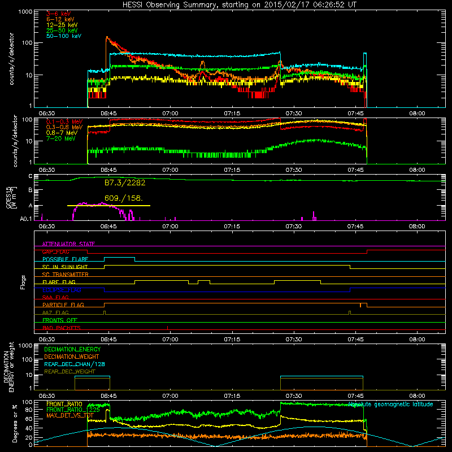The image size is (452, 452).
Task: Click the 'B7.3/2282' annotation in GOES panel
Action: pos(125,182)
